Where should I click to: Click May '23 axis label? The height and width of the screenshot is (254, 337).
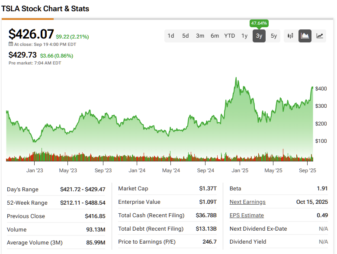68,170
